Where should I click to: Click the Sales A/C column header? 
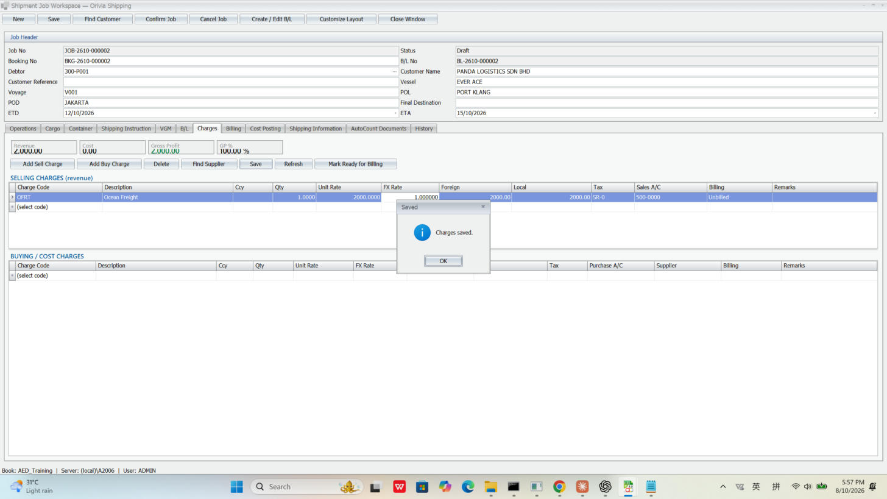(670, 188)
